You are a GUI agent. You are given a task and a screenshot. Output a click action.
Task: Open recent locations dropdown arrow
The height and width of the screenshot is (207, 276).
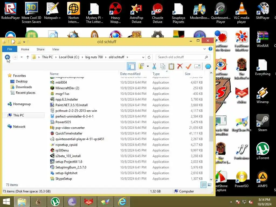click(x=22, y=57)
